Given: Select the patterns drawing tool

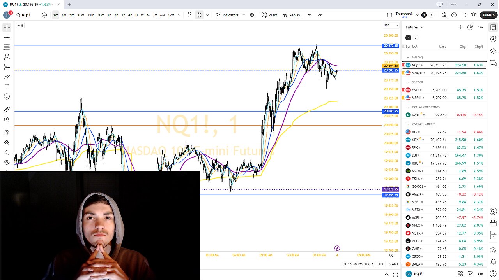Looking at the screenshot, I should [7, 57].
